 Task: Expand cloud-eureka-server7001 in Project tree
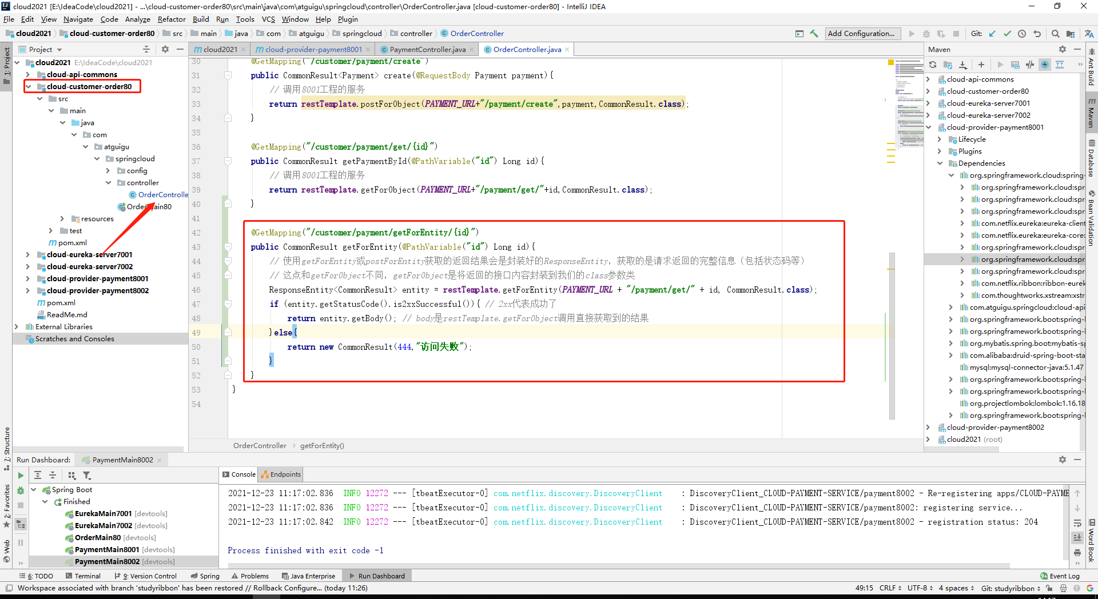27,255
